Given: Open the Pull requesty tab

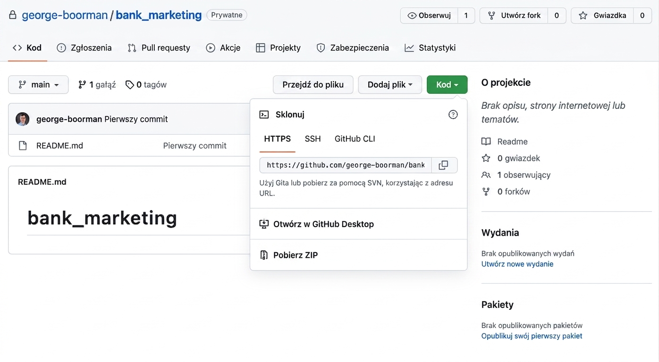Looking at the screenshot, I should (159, 48).
